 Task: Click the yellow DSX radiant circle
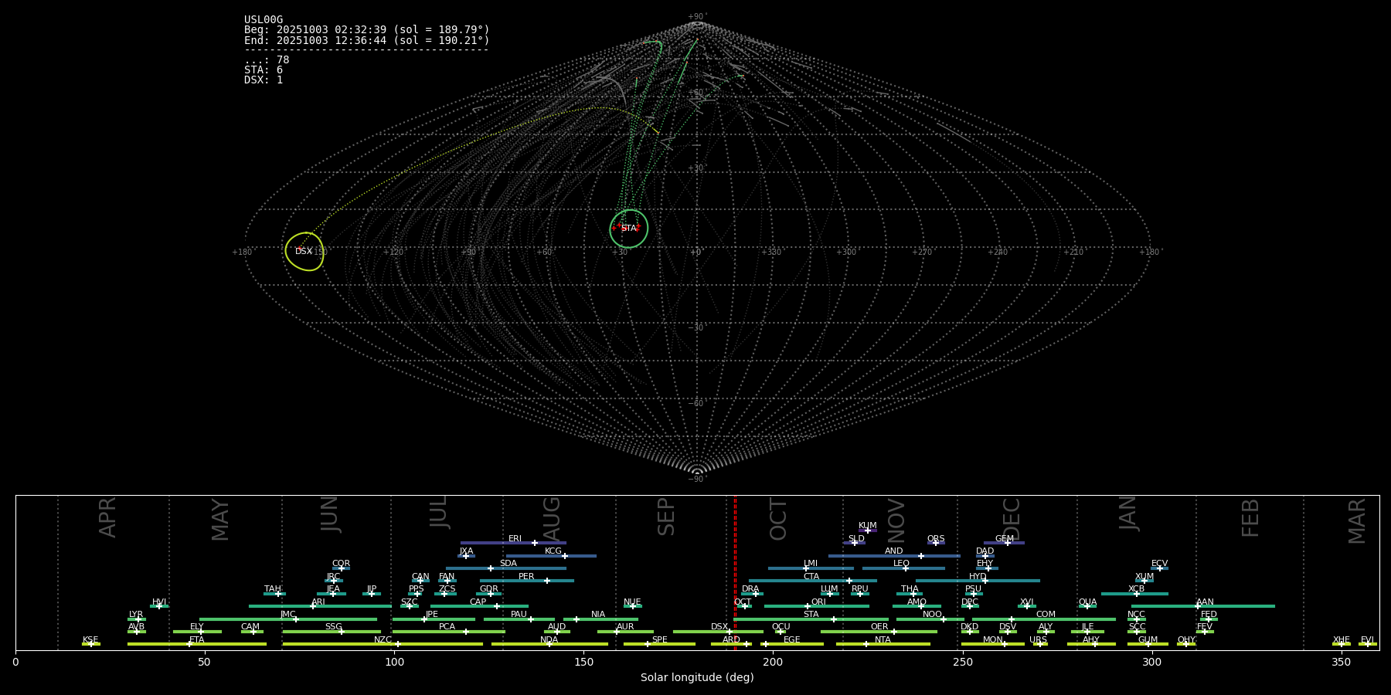(x=304, y=252)
